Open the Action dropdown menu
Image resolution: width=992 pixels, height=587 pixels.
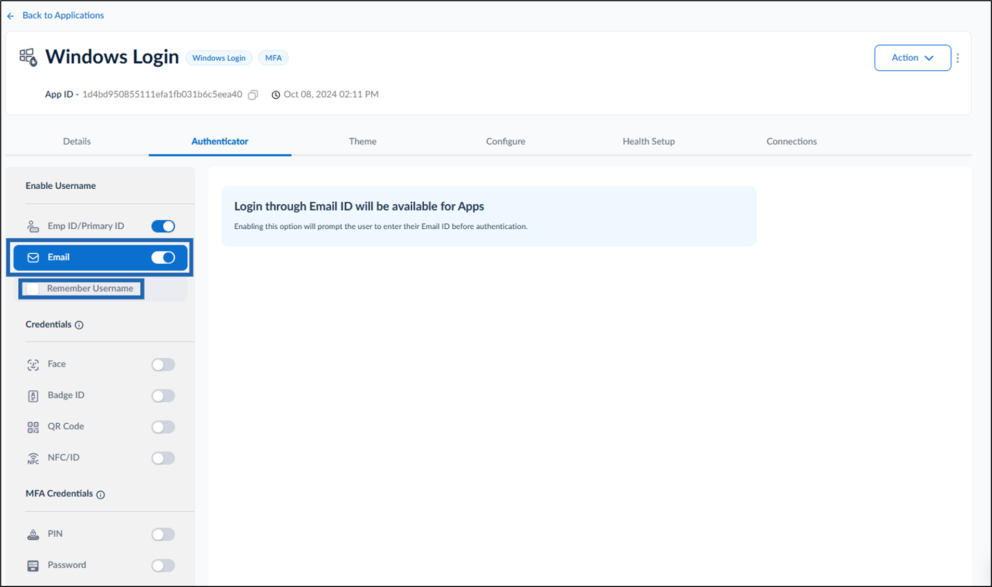912,58
